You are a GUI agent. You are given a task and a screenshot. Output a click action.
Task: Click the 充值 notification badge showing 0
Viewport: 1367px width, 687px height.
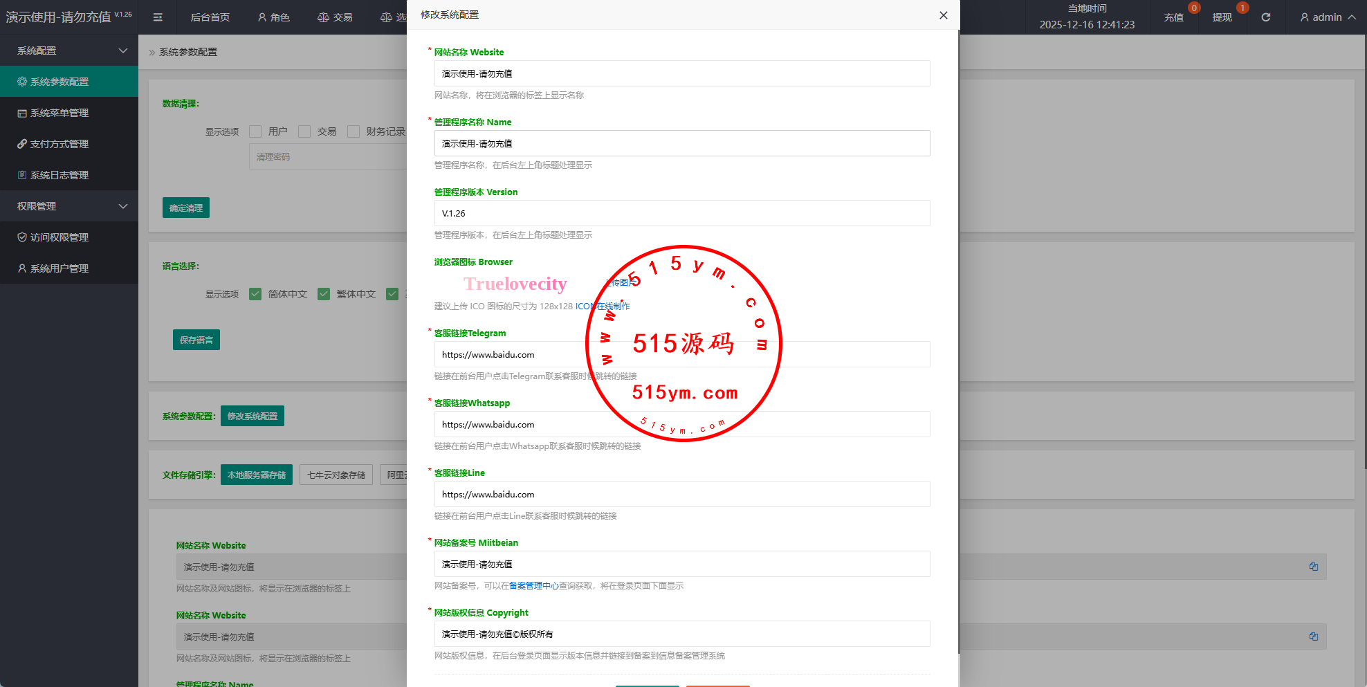tap(1194, 8)
